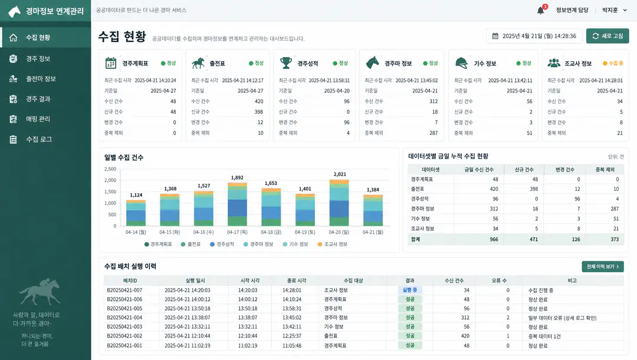637x360 pixels.
Task: Open the 박지훈 user dropdown
Action: pyautogui.click(x=614, y=10)
